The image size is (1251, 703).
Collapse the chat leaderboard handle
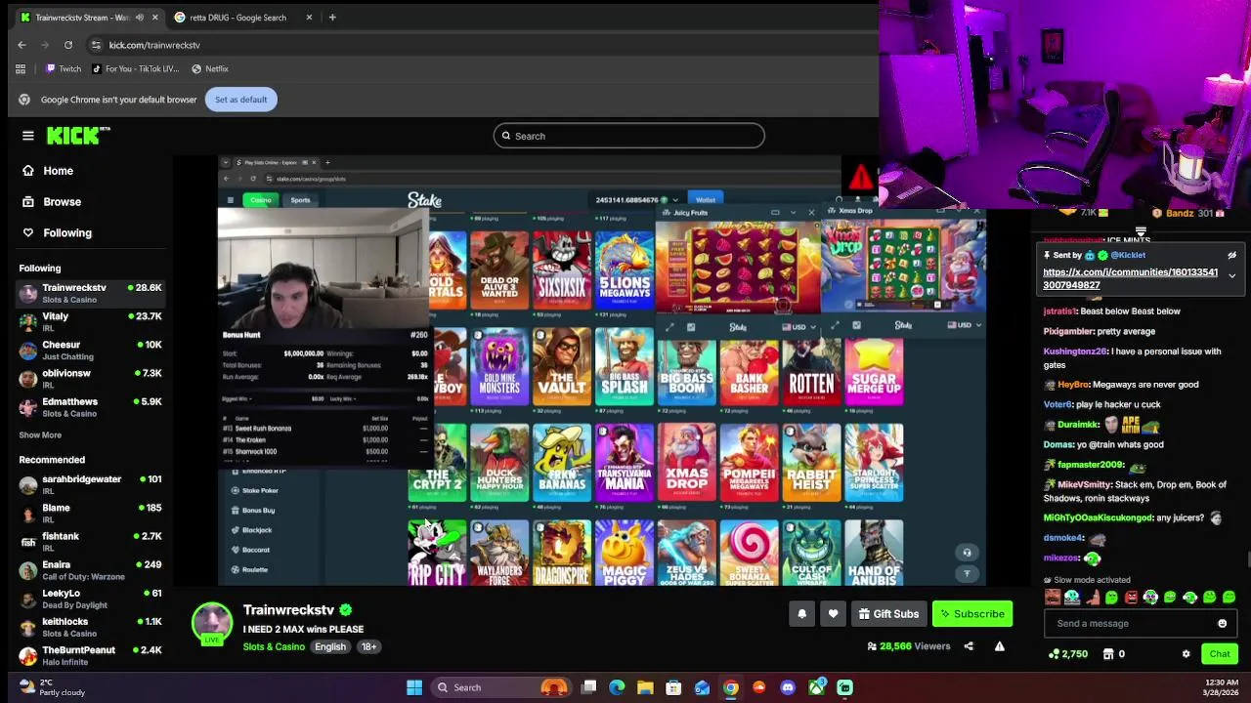tap(1141, 232)
